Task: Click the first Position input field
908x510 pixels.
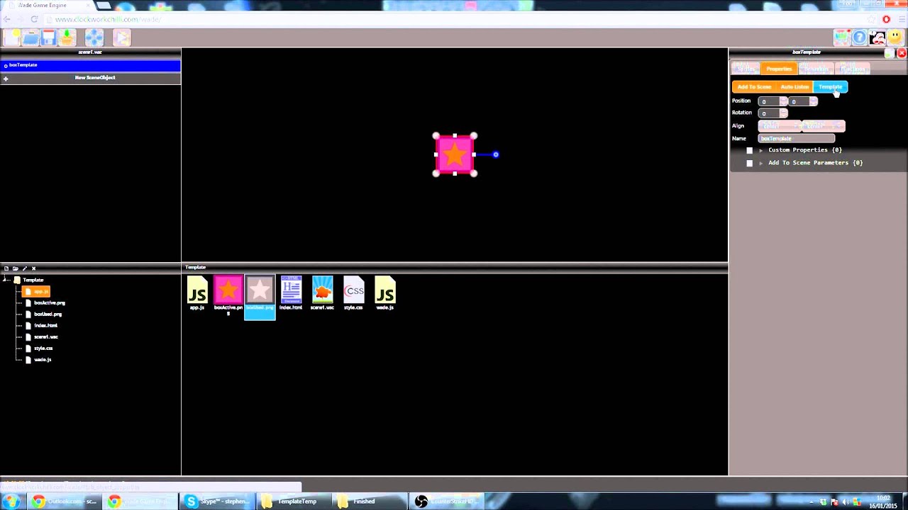Action: click(770, 101)
